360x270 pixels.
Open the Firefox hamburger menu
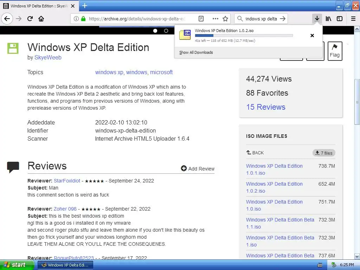[x=353, y=19]
